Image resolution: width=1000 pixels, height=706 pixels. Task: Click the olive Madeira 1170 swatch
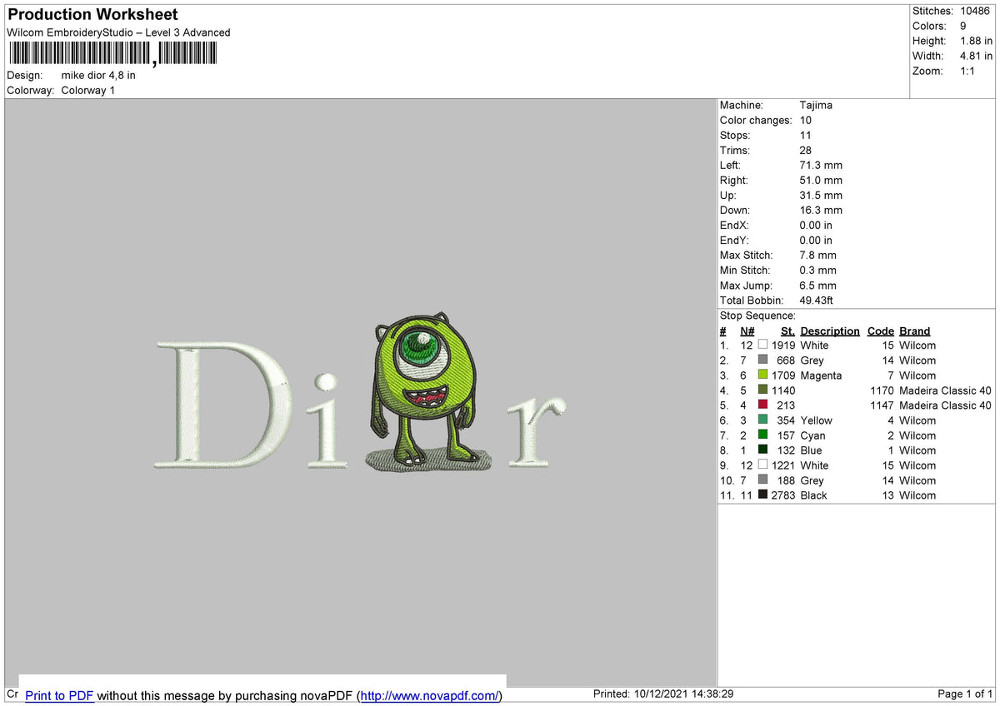762,390
